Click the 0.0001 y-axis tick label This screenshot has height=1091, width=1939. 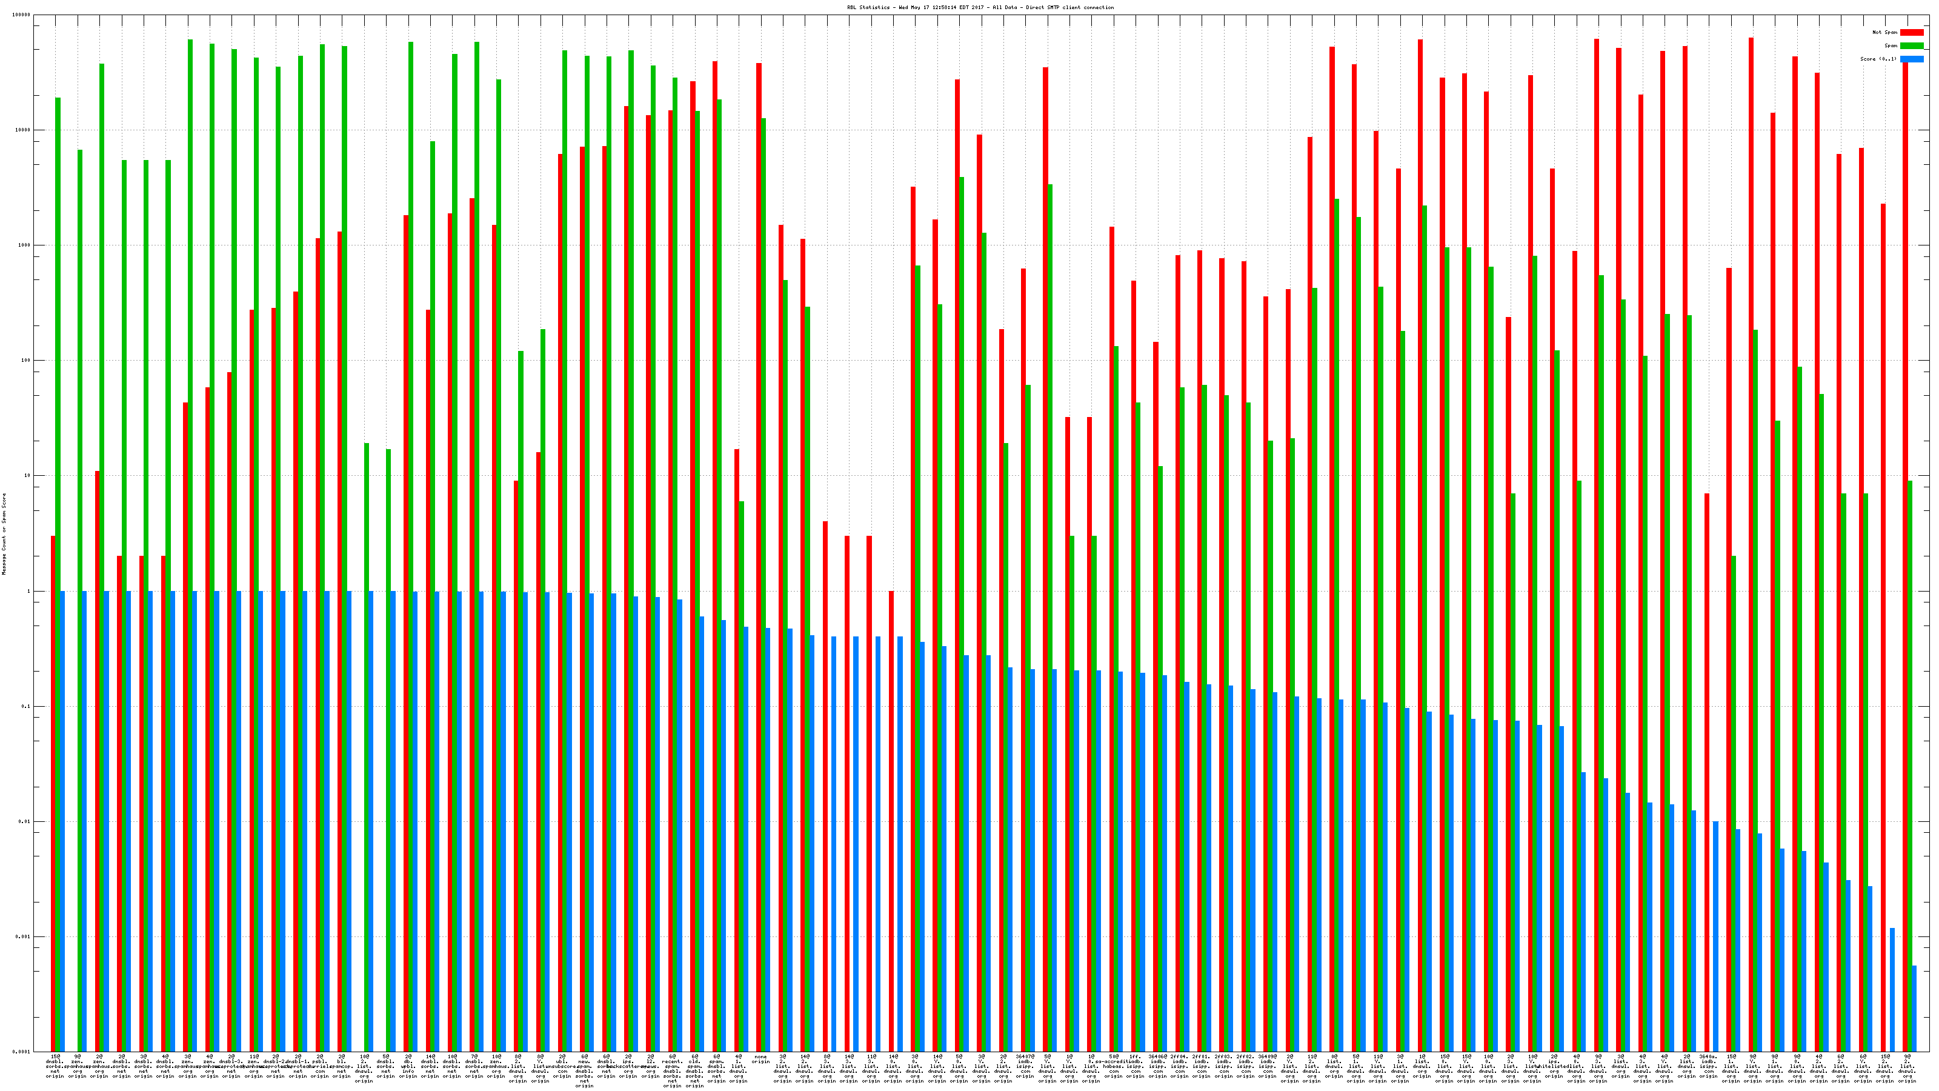pos(21,1052)
